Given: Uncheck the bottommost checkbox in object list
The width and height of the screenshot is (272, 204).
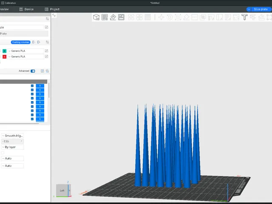Looking at the screenshot, I should 32,119.
